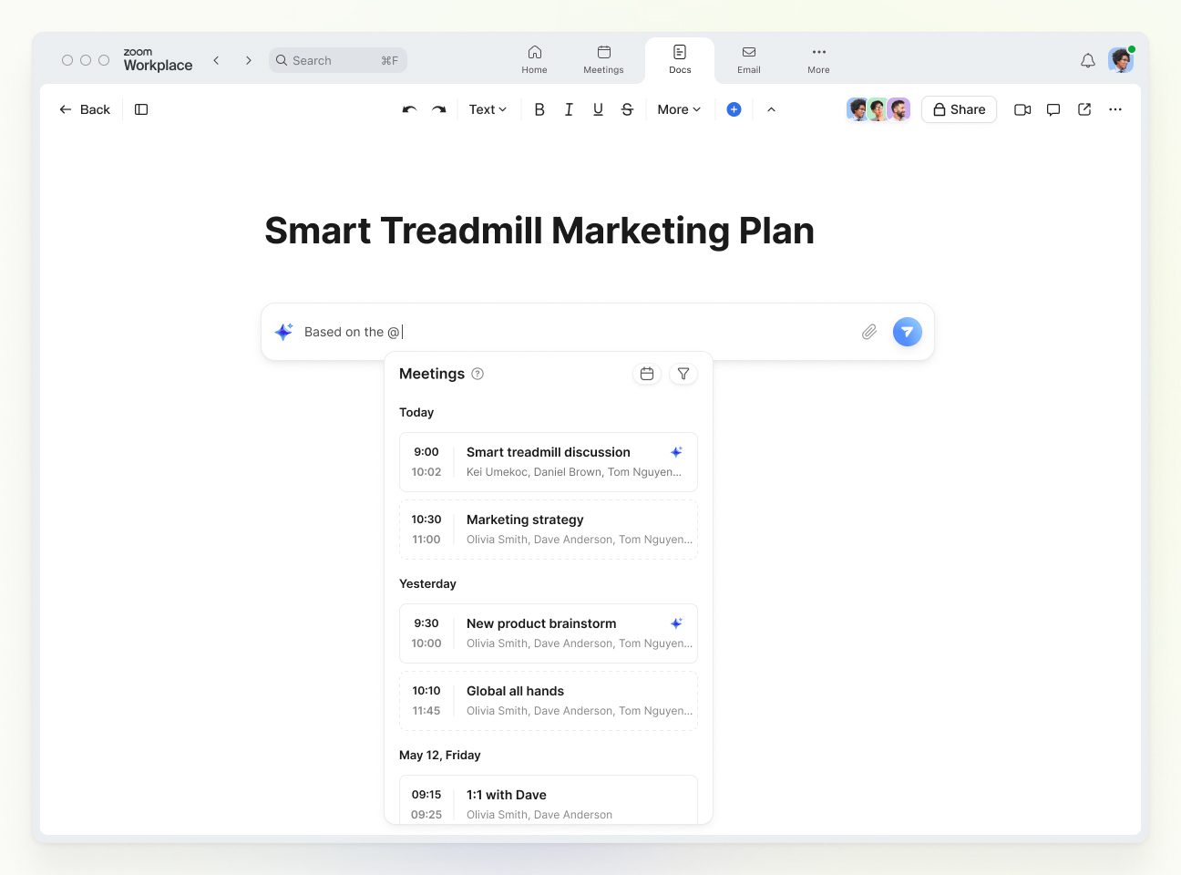Switch to the Email tab

[x=748, y=59]
